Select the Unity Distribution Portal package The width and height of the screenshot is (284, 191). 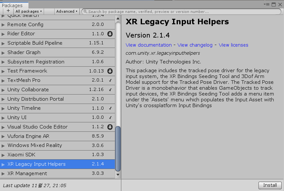click(58, 99)
